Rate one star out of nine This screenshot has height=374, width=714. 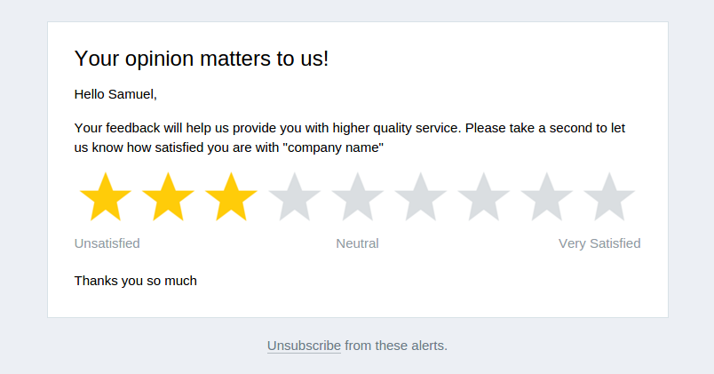point(106,198)
